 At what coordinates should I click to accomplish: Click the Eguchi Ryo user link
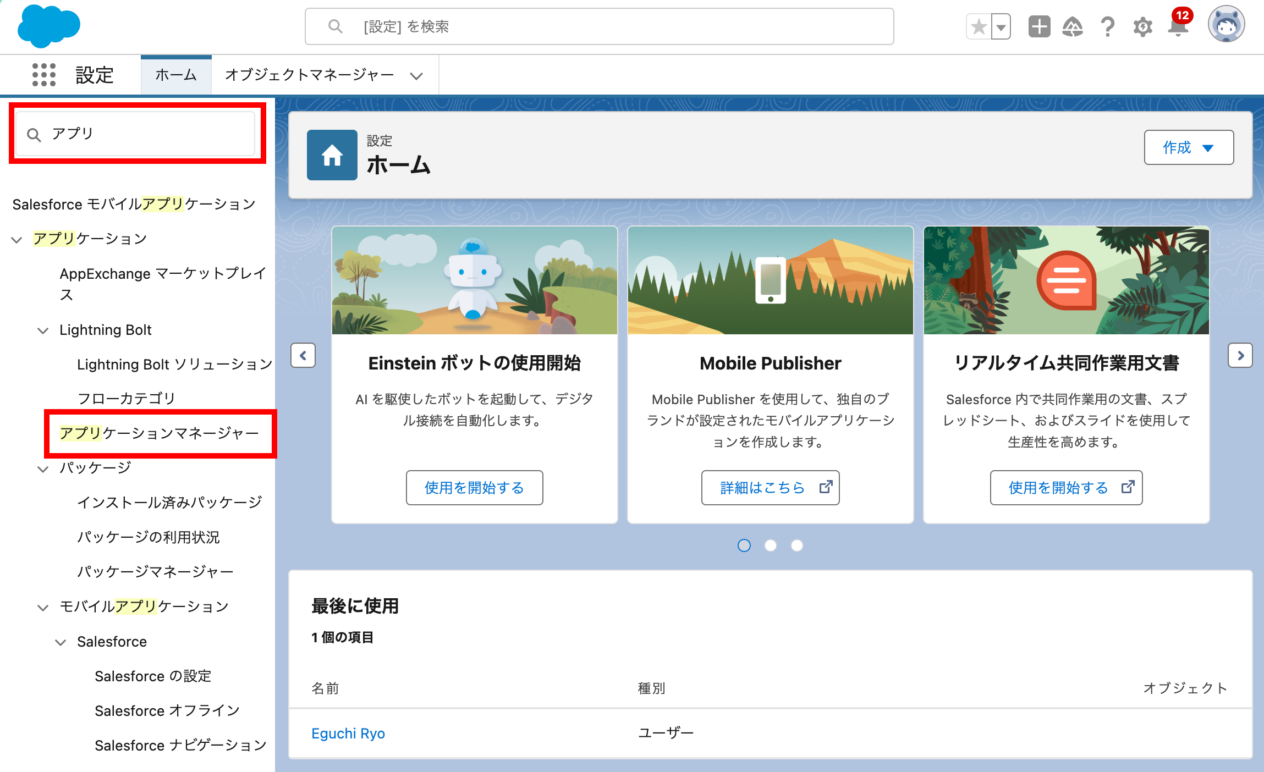pos(348,734)
